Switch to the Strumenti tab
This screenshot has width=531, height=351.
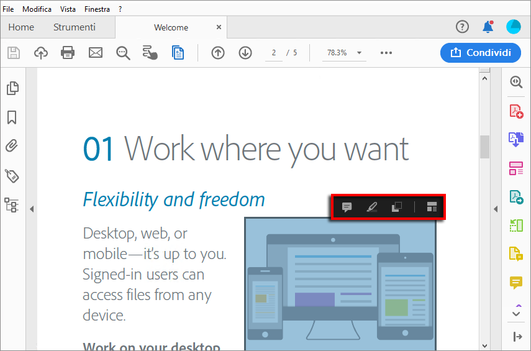[75, 27]
